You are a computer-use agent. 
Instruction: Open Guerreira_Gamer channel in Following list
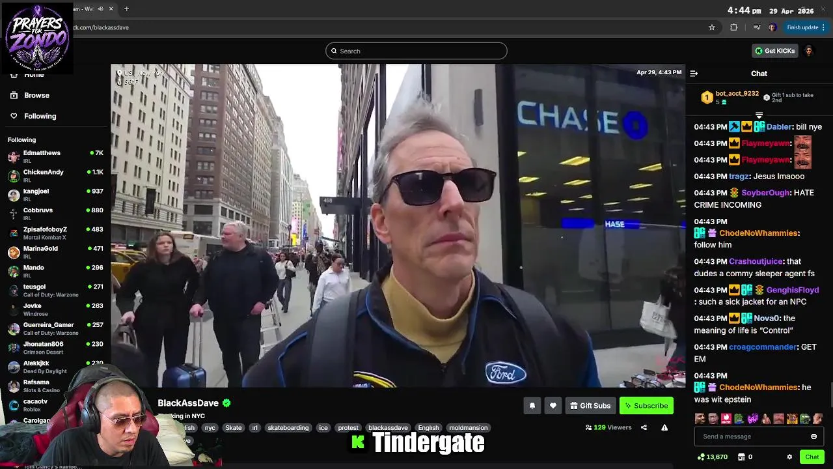click(x=55, y=328)
